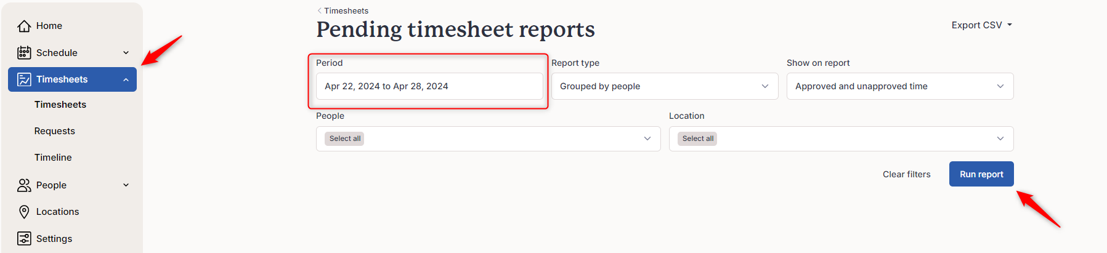Click the Settings sliders icon
This screenshot has height=253, width=1107.
[24, 239]
